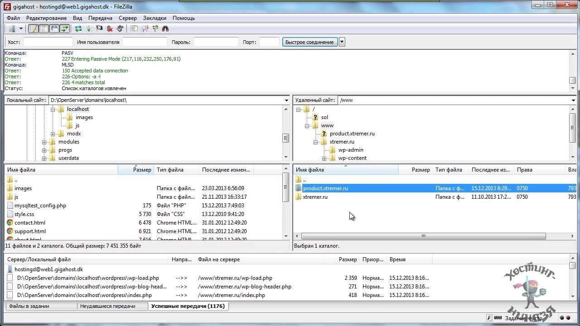Click the refresh file lists icon
The height and width of the screenshot is (326, 580).
[78, 29]
